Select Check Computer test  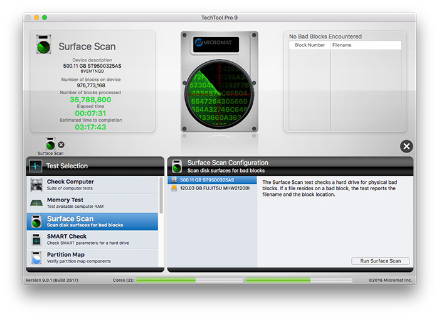click(92, 185)
